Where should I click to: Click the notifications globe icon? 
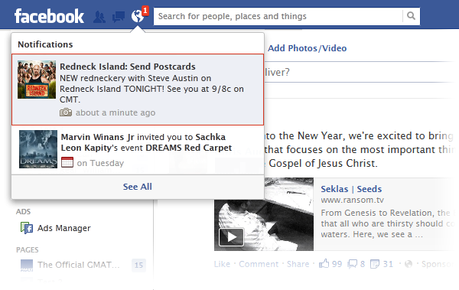137,16
